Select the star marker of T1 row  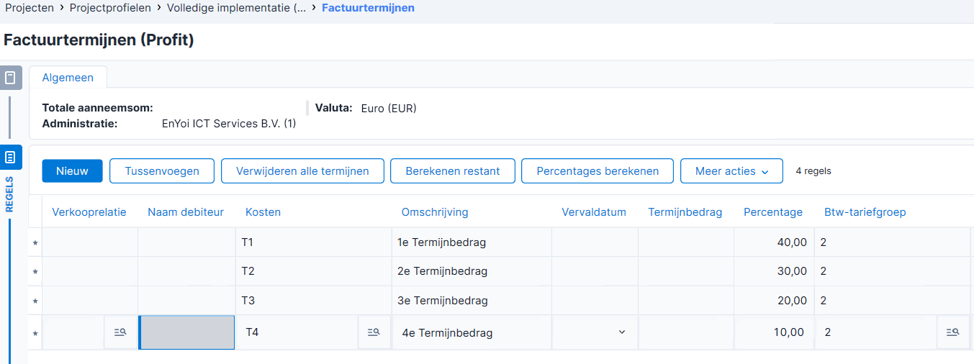(35, 243)
